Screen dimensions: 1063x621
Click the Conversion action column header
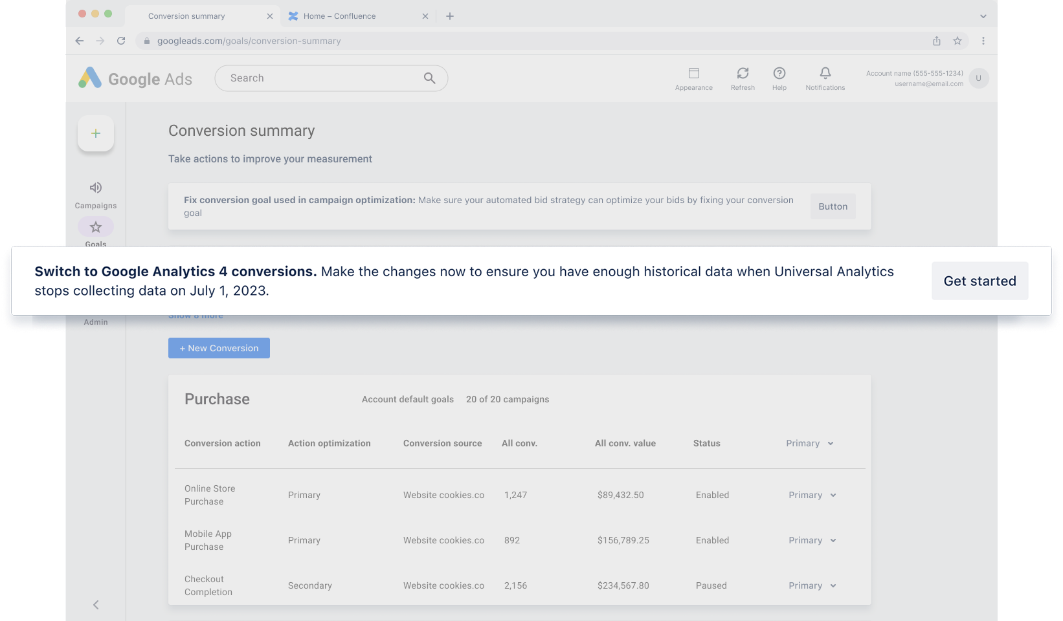tap(222, 443)
